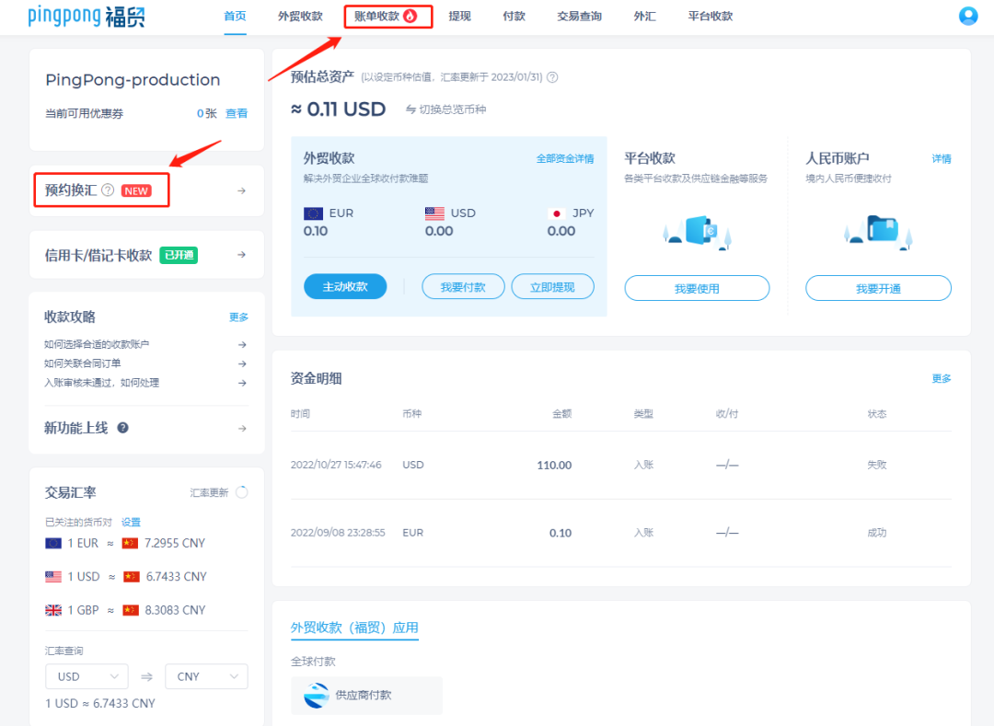
Task: Click 设置 for followed currency pairs
Action: pyautogui.click(x=131, y=522)
